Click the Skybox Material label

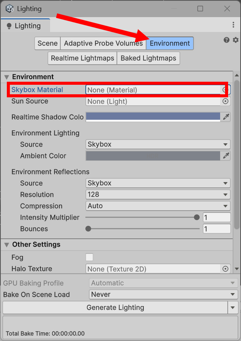[37, 90]
